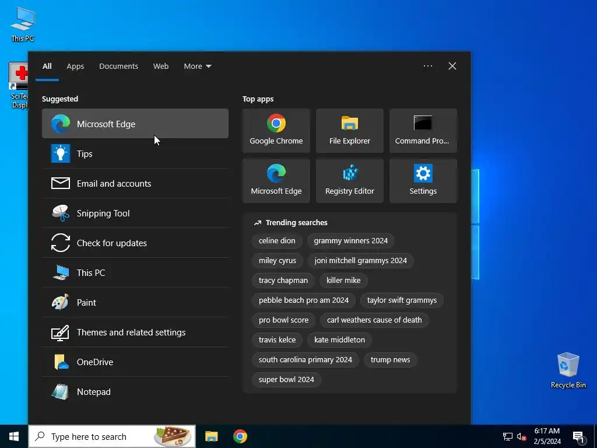Open This PC from Suggested list
This screenshot has height=448, width=597.
tap(135, 272)
